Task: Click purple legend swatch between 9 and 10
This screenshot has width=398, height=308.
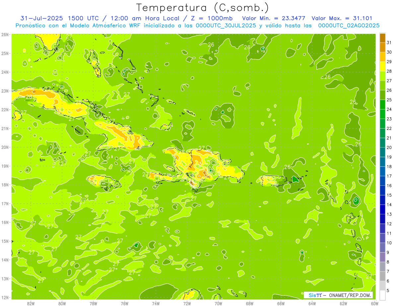Action: [x=382, y=248]
